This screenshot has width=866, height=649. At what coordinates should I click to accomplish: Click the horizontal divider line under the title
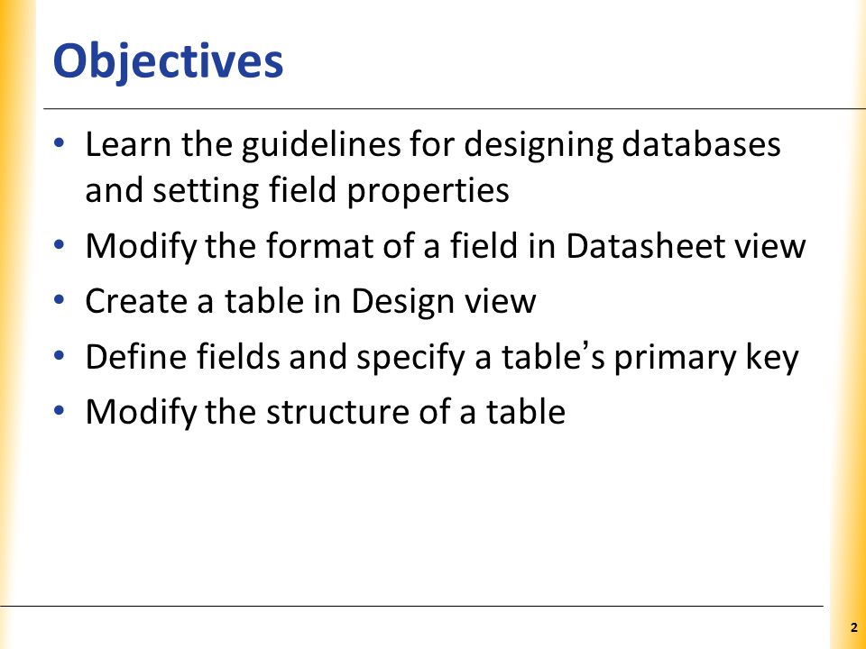tap(455, 109)
